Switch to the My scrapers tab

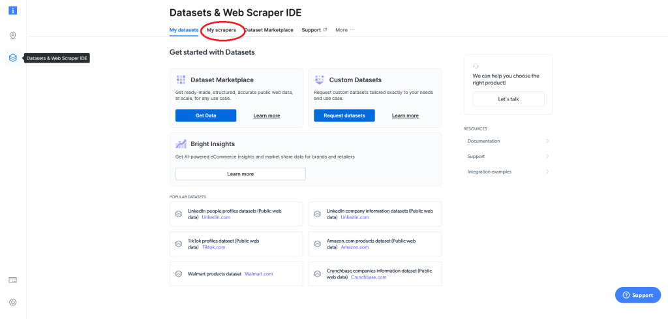tap(221, 30)
